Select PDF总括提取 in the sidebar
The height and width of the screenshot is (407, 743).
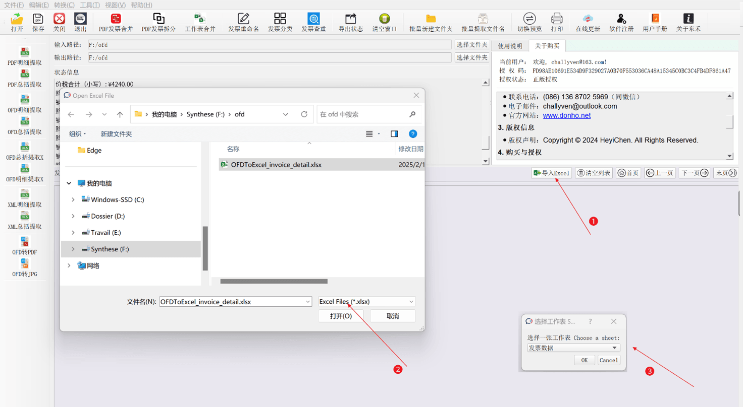(25, 79)
